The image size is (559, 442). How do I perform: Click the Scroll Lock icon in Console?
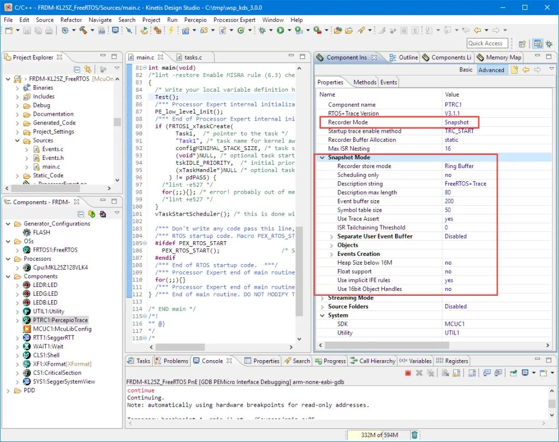click(x=456, y=373)
